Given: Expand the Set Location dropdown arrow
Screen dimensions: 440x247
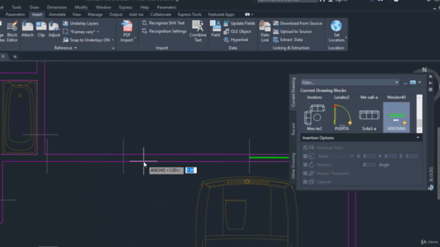Looking at the screenshot, I should (x=346, y=38).
